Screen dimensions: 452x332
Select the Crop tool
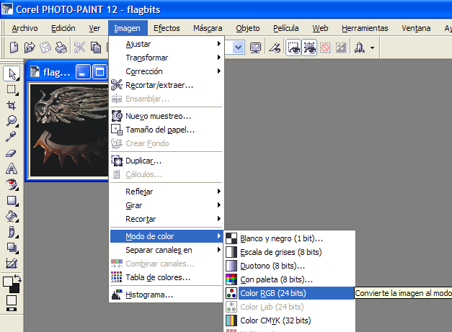pos(12,105)
